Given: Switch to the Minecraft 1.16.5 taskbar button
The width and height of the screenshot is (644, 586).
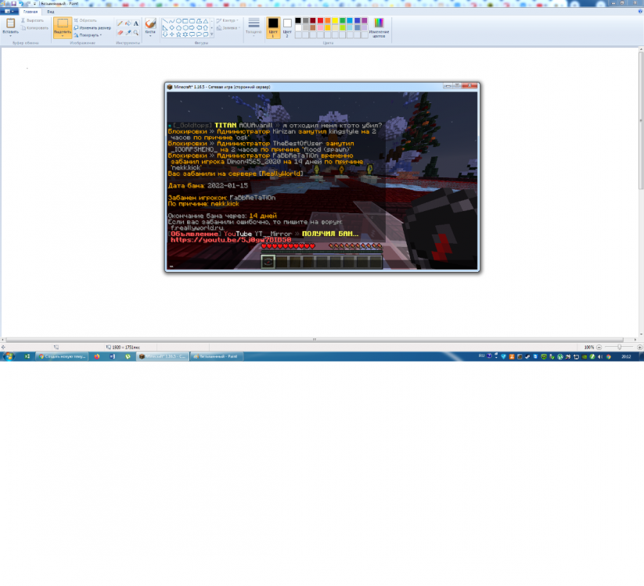Looking at the screenshot, I should click(163, 356).
